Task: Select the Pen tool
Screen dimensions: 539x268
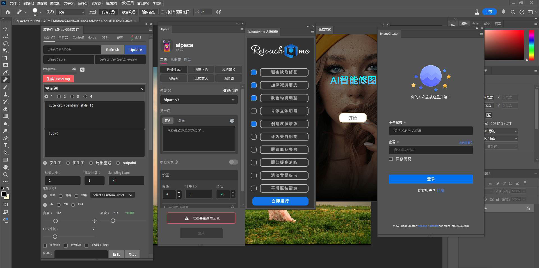Action: pyautogui.click(x=5, y=138)
